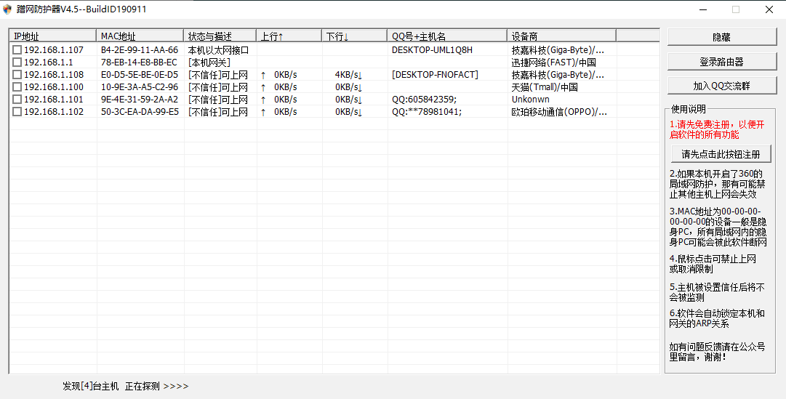Open 登录路由器 router login
Viewport: 786px width, 399px height.
point(721,62)
